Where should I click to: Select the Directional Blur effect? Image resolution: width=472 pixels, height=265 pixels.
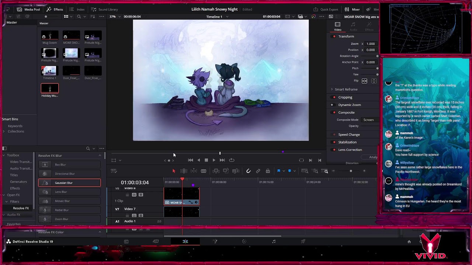pos(69,174)
